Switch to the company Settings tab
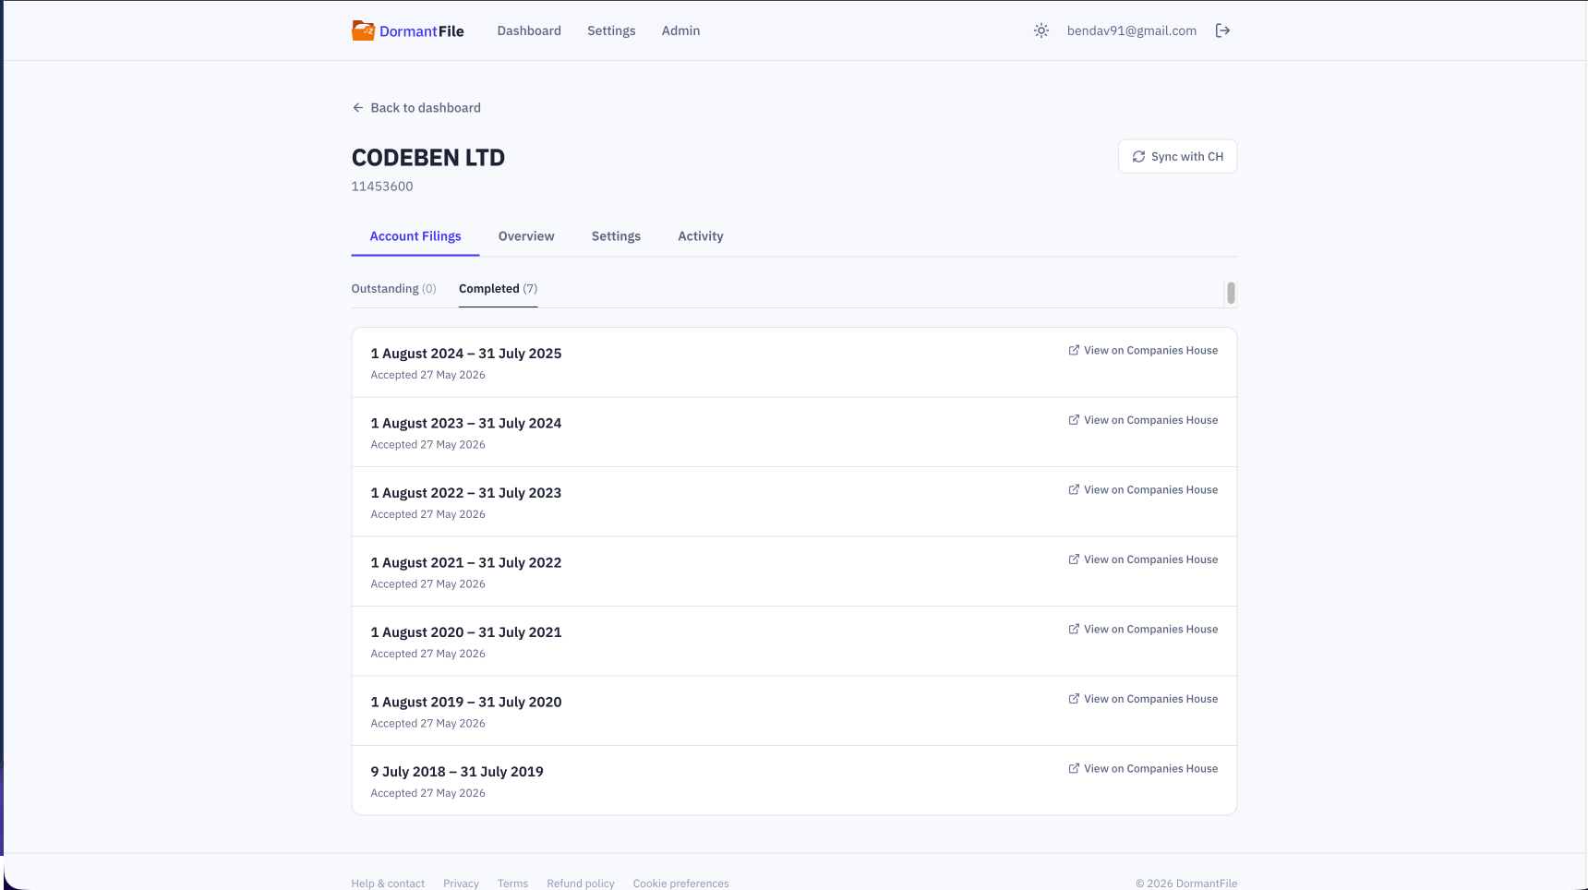Screen dimensions: 1588x890 [616, 236]
